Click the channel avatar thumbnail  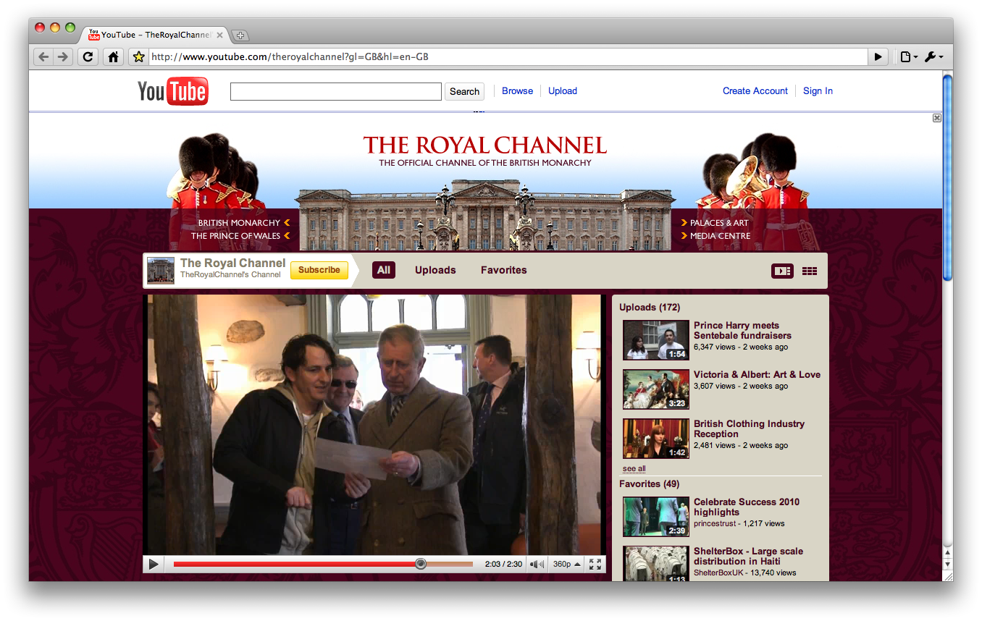point(161,270)
